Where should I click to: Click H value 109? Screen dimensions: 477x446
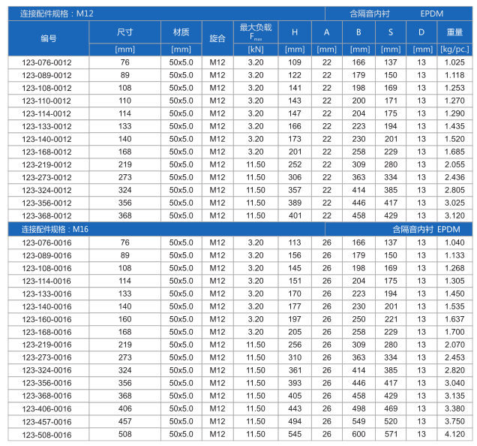pyautogui.click(x=295, y=62)
